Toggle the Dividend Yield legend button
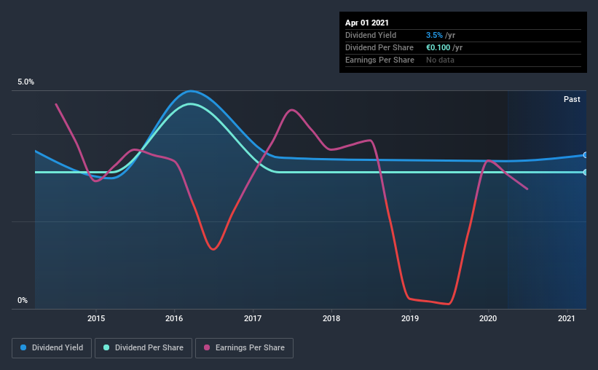598x370 pixels. point(52,348)
